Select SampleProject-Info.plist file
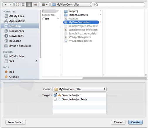The height and width of the screenshot is (128, 148). tap(81, 26)
